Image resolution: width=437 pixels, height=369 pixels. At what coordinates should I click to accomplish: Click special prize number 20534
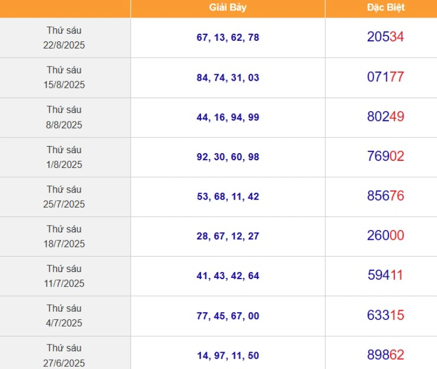click(385, 37)
